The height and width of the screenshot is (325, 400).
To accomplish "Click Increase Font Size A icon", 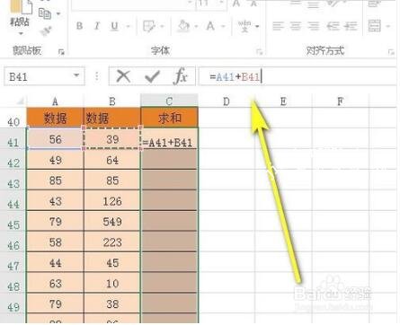I will [236, 4].
